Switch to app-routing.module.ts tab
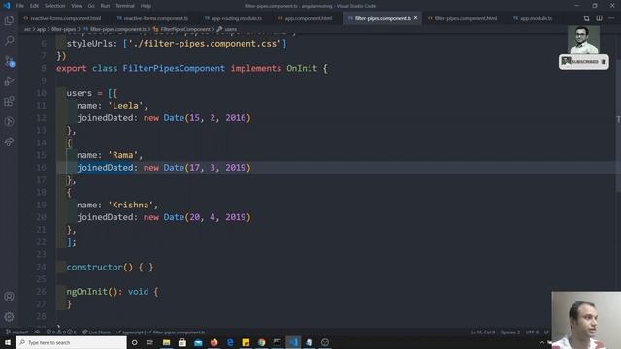Viewport: 621px width, 349px height. 233,18
